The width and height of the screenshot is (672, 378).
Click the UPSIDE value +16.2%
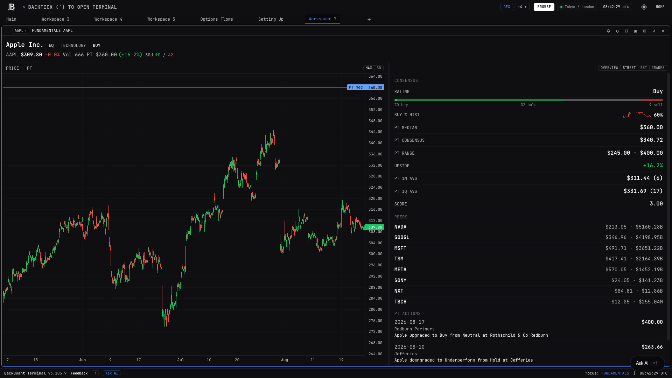tap(653, 166)
